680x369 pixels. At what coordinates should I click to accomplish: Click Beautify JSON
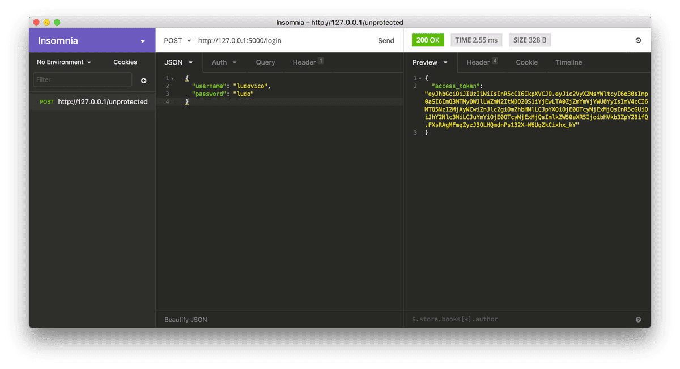click(x=186, y=320)
